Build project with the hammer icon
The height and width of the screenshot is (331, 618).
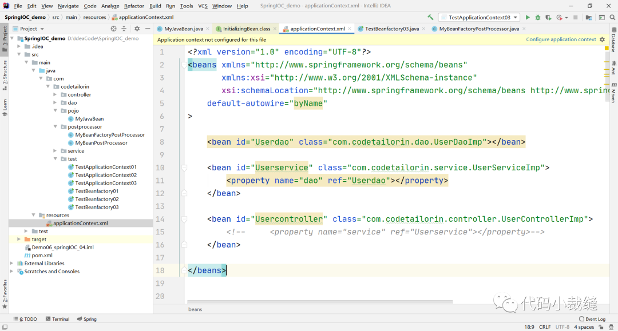[430, 18]
